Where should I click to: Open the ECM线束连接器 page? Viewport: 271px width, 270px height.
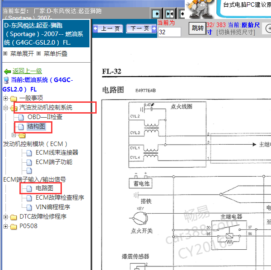click(57, 152)
